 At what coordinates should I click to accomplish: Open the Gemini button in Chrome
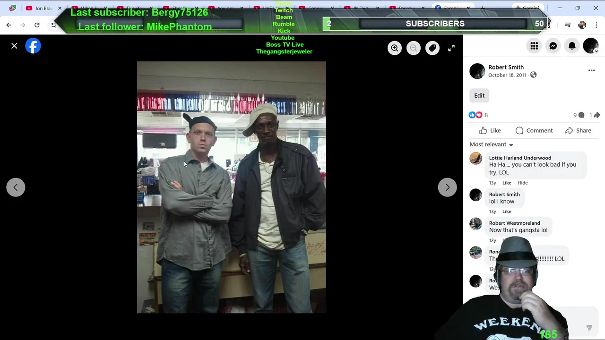(x=528, y=8)
